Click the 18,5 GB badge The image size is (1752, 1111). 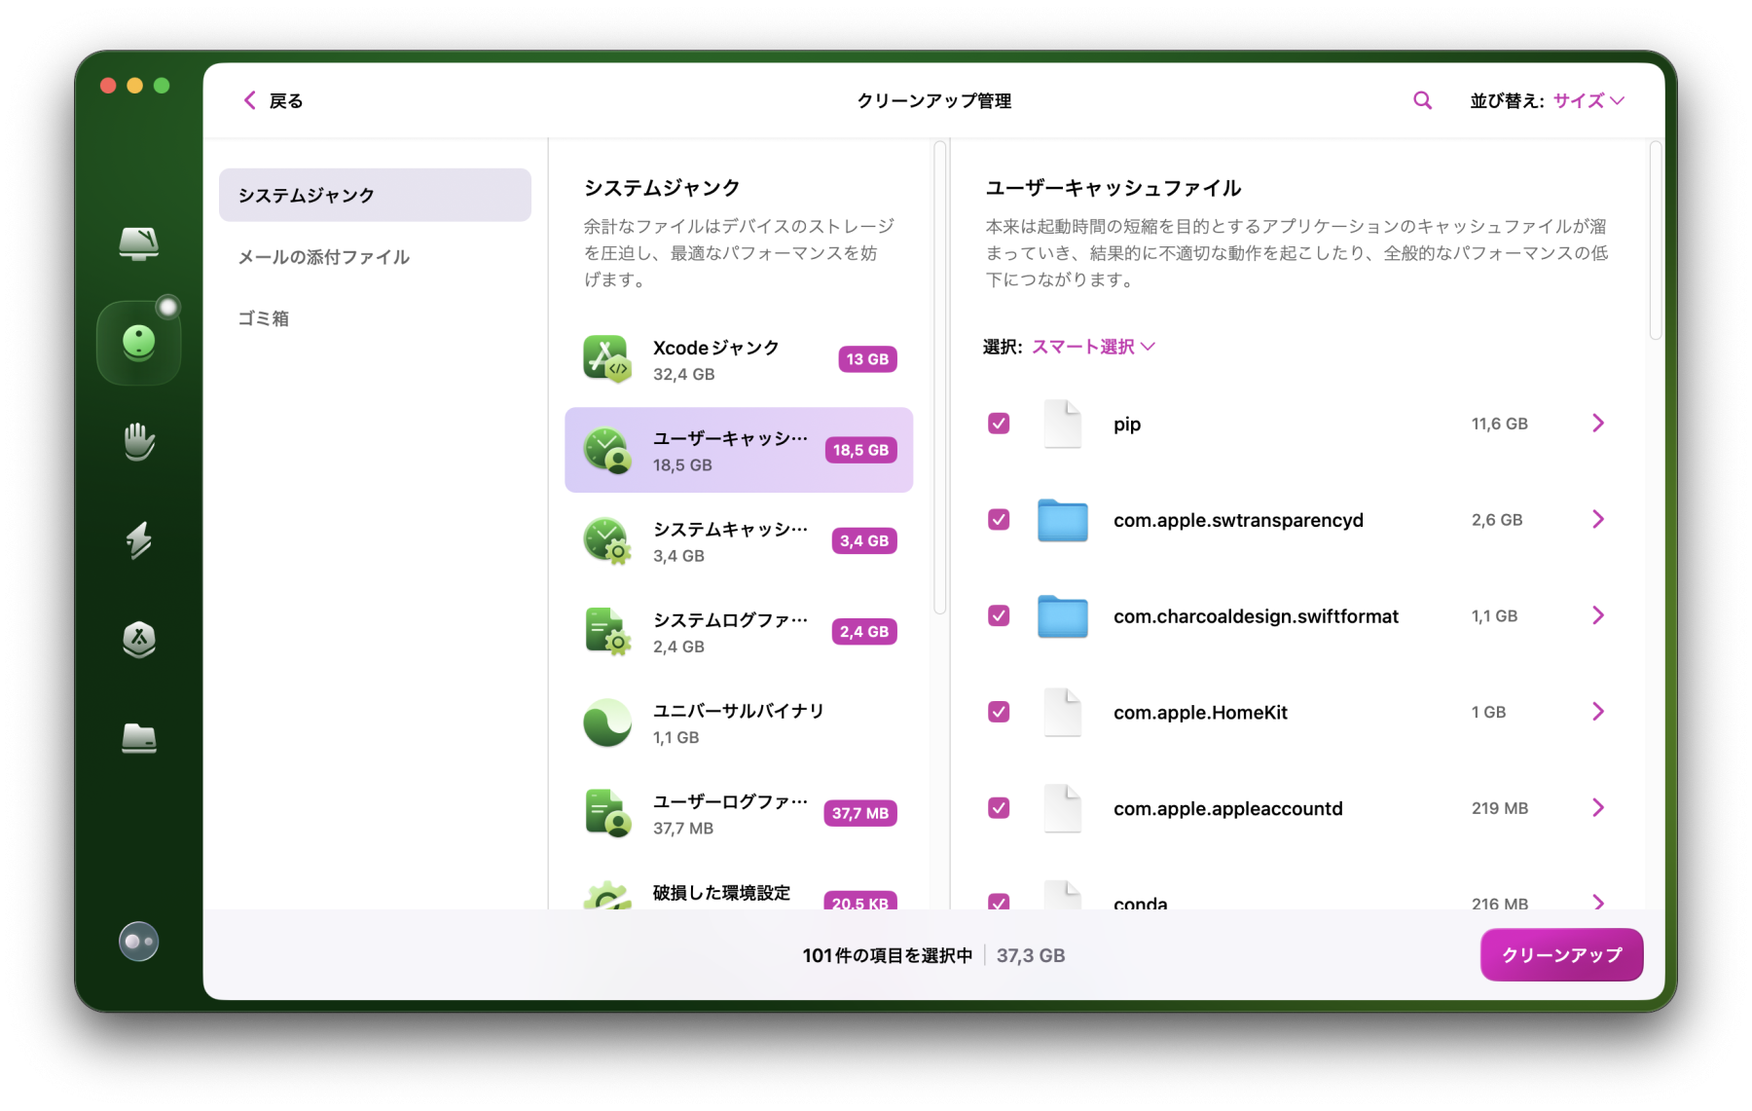[860, 450]
